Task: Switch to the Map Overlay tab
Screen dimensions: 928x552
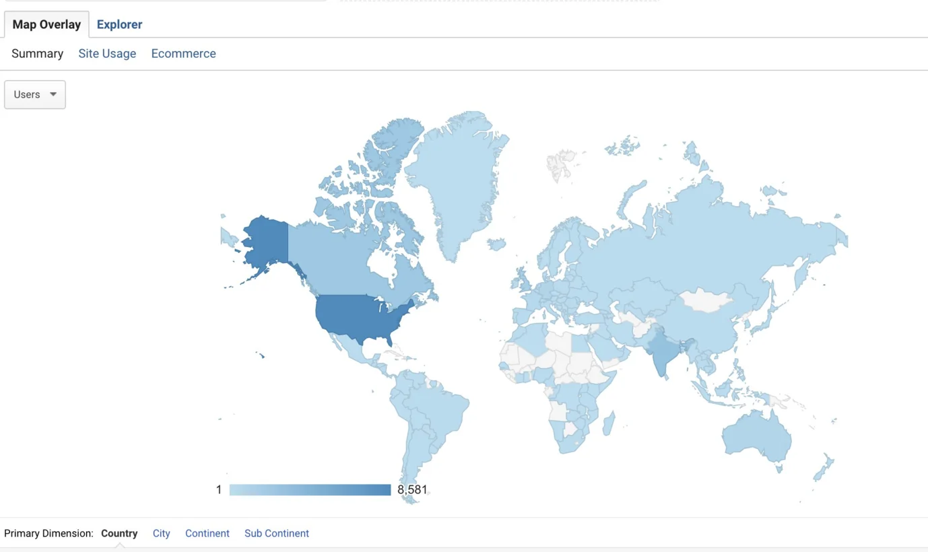Action: coord(46,24)
